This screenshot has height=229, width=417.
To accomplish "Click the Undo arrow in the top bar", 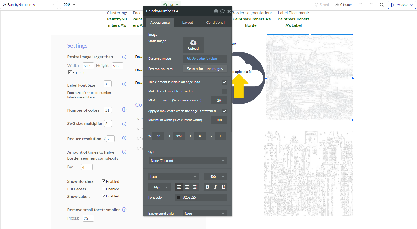I will 361,5.
